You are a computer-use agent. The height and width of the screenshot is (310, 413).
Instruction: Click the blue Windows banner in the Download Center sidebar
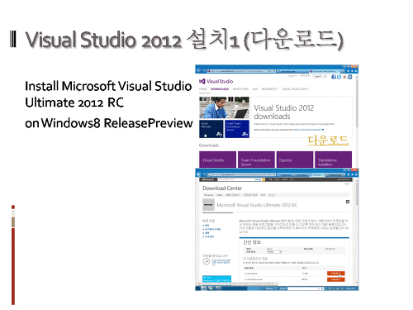[x=217, y=279]
